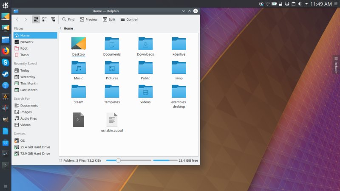
Task: Open the volume control in system tray
Action: [300, 4]
